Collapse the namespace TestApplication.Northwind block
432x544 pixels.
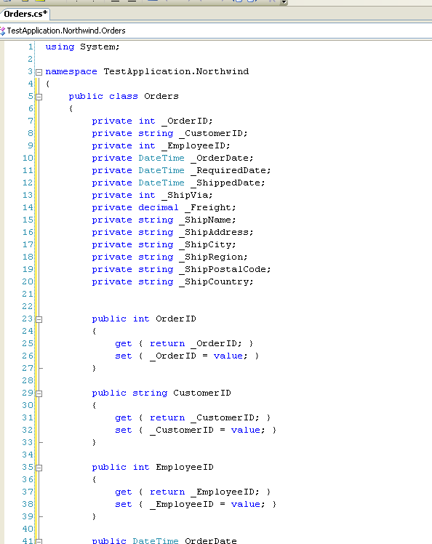(39, 72)
